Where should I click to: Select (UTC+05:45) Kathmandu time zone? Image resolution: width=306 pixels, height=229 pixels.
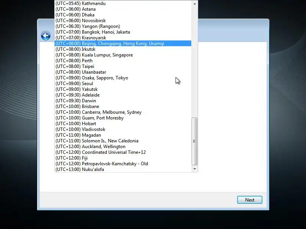[x=123, y=3]
